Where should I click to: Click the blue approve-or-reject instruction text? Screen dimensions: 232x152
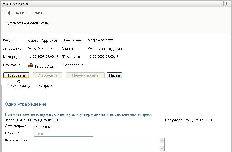pos(79,114)
